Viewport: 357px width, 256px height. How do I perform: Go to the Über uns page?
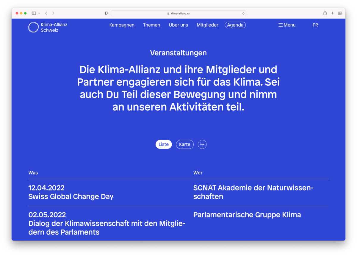point(178,25)
